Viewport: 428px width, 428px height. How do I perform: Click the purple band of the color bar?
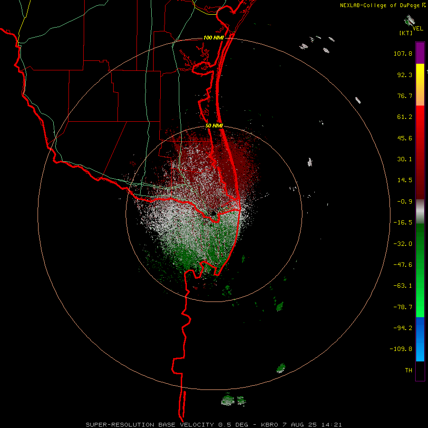[x=420, y=53]
